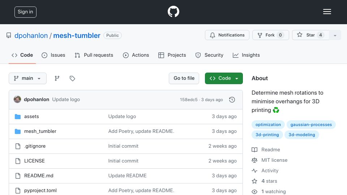
Task: Open the dpohanlon owner profile link
Action: click(x=31, y=35)
